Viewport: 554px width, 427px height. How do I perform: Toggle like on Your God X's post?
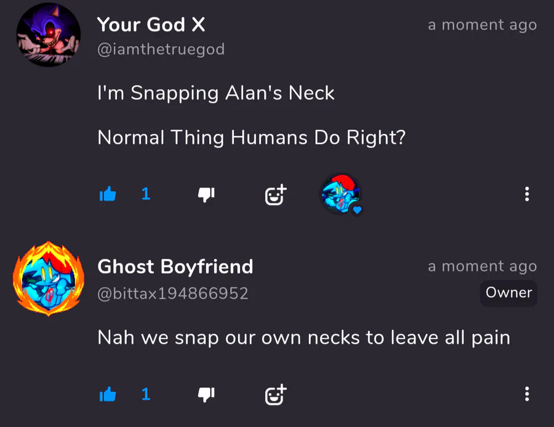(x=108, y=194)
